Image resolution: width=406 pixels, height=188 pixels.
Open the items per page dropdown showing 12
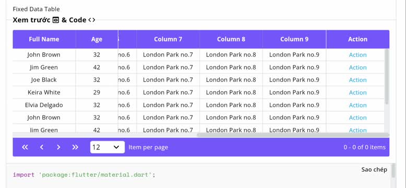[x=108, y=147]
